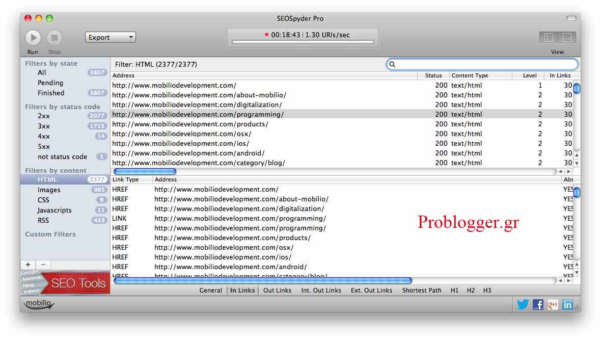Click the mobilio logo
Image resolution: width=601 pixels, height=340 pixels.
[x=39, y=303]
